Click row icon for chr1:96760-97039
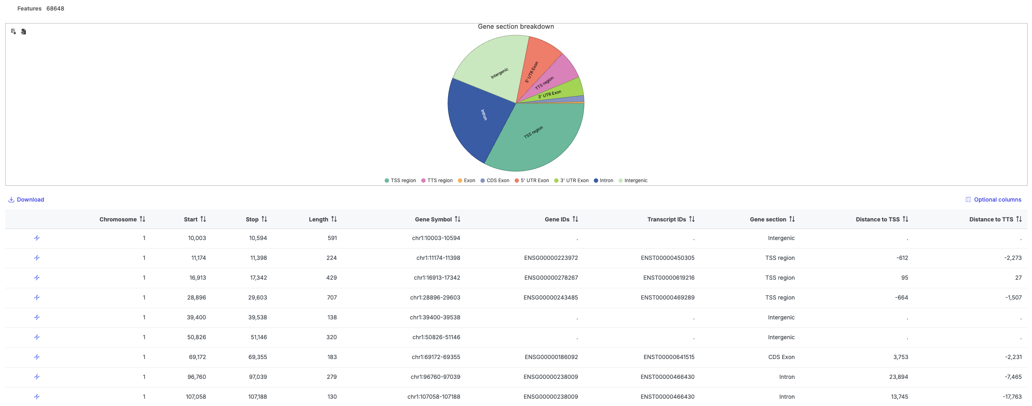This screenshot has width=1032, height=406. [x=37, y=377]
